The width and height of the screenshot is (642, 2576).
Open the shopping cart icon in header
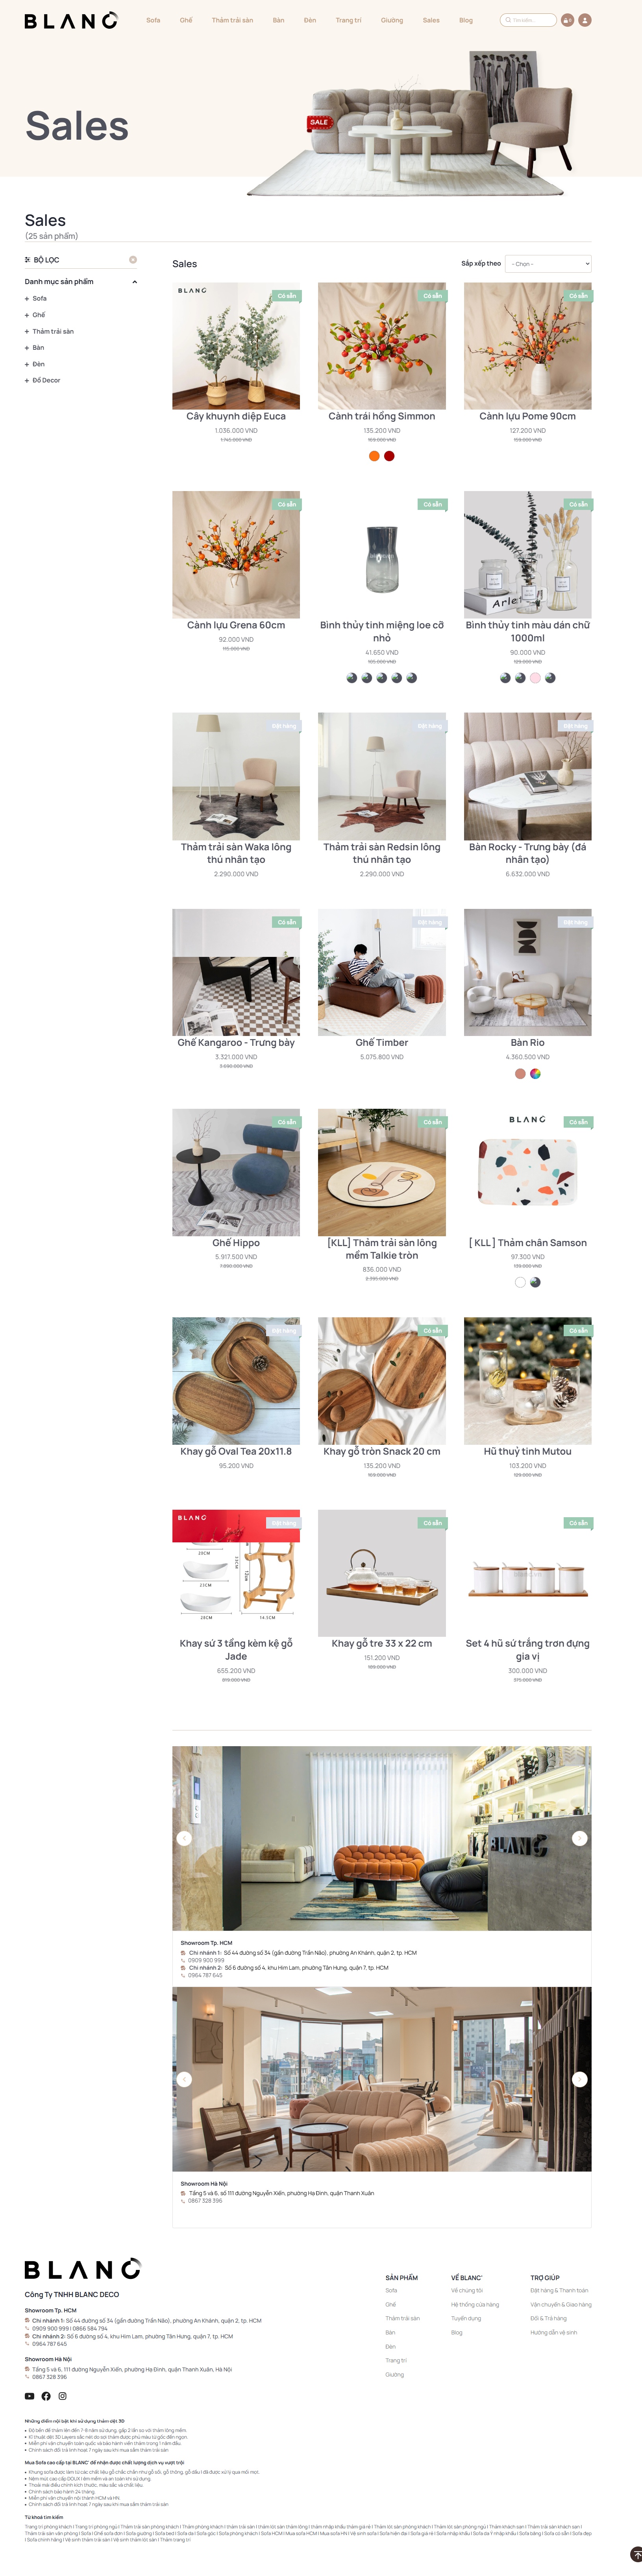click(x=567, y=20)
